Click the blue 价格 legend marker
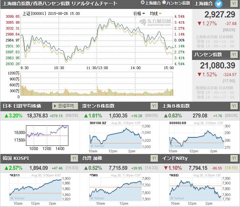This screenshot has width=240, height=207. (x=144, y=13)
